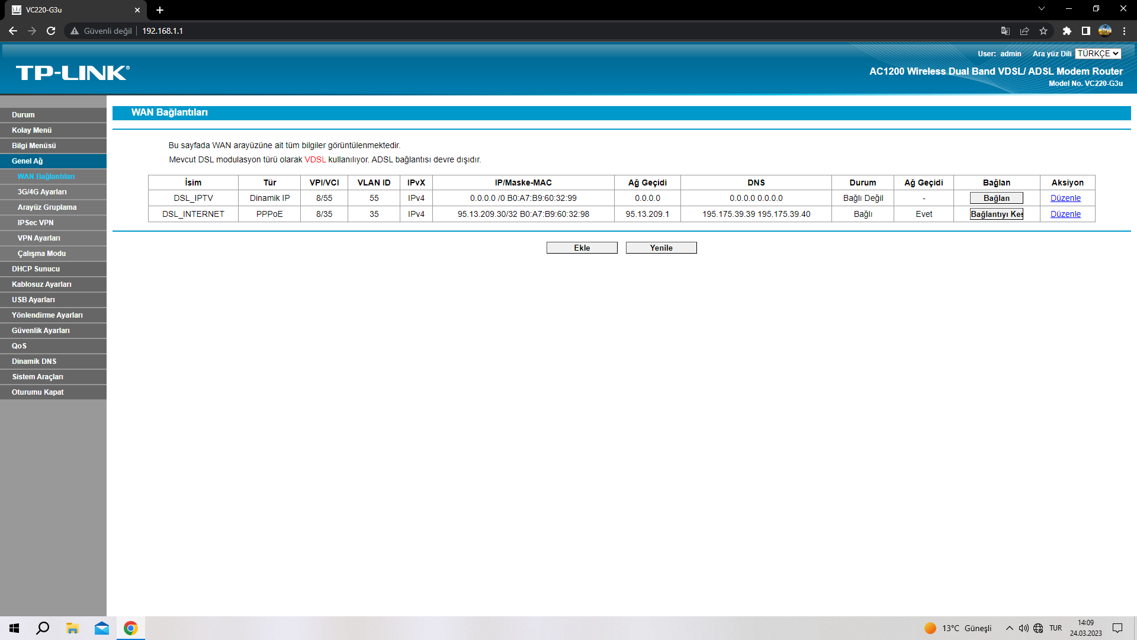
Task: Click Düzenle link for DSL_INTERNET row
Action: pyautogui.click(x=1065, y=214)
